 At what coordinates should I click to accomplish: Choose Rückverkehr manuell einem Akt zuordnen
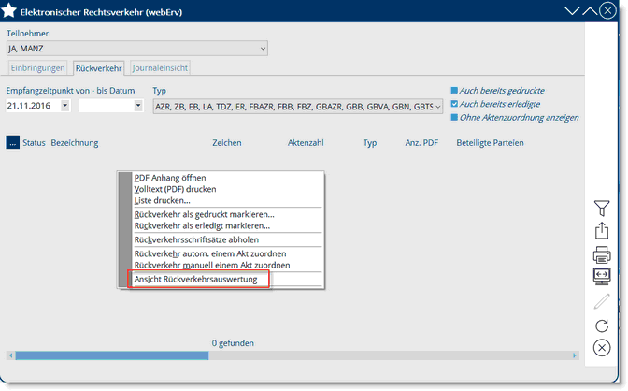click(212, 265)
